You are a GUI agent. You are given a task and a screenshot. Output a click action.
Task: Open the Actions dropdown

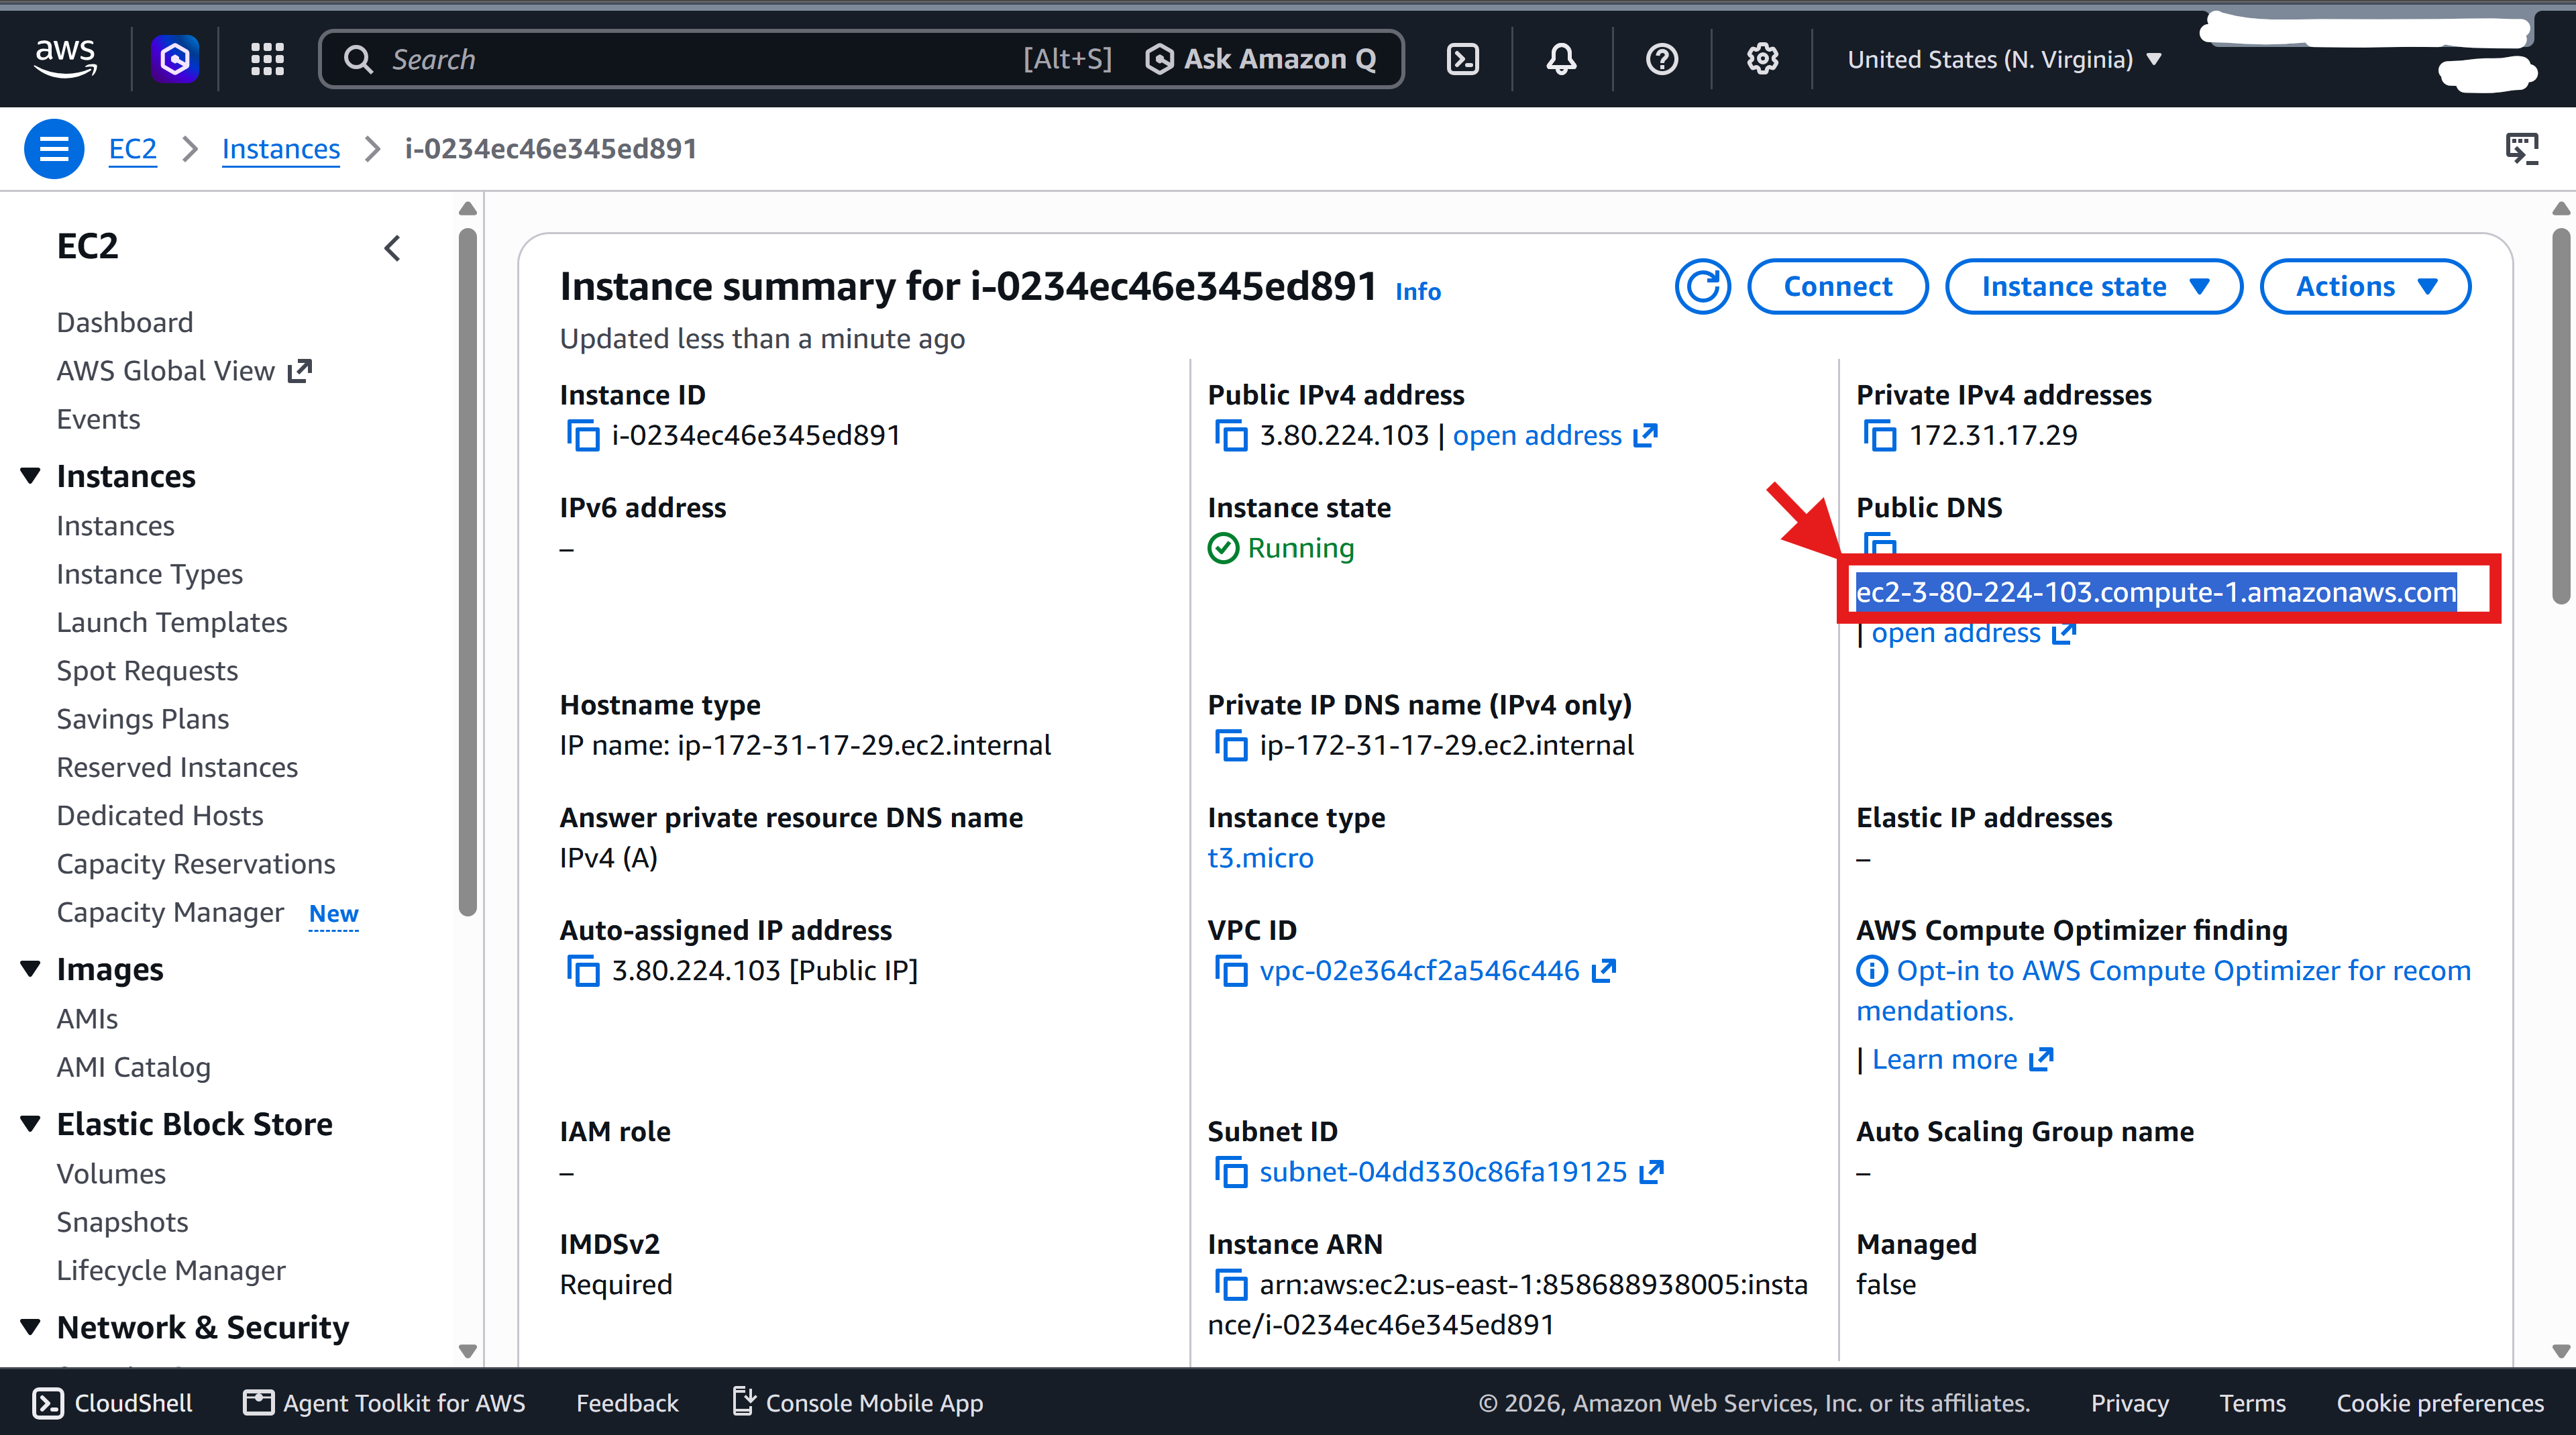click(2365, 287)
